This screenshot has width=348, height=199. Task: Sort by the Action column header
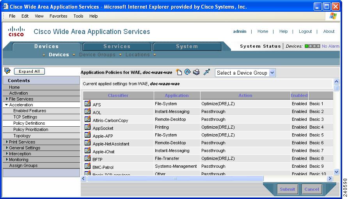[245, 95]
